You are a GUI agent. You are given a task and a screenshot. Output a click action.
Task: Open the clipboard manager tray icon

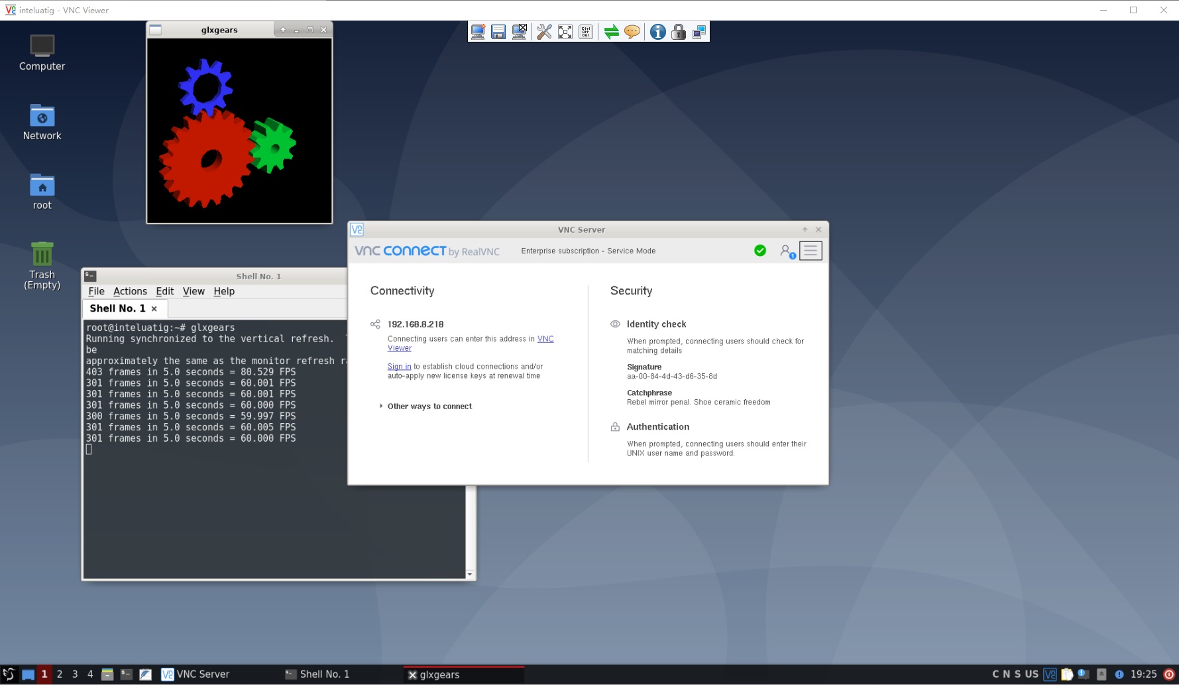pyautogui.click(x=1067, y=674)
